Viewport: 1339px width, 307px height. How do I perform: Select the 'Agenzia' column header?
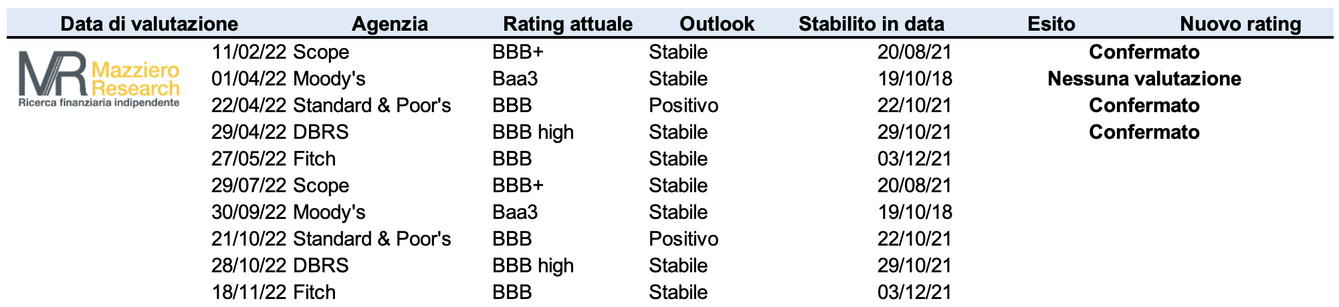pyautogui.click(x=390, y=24)
